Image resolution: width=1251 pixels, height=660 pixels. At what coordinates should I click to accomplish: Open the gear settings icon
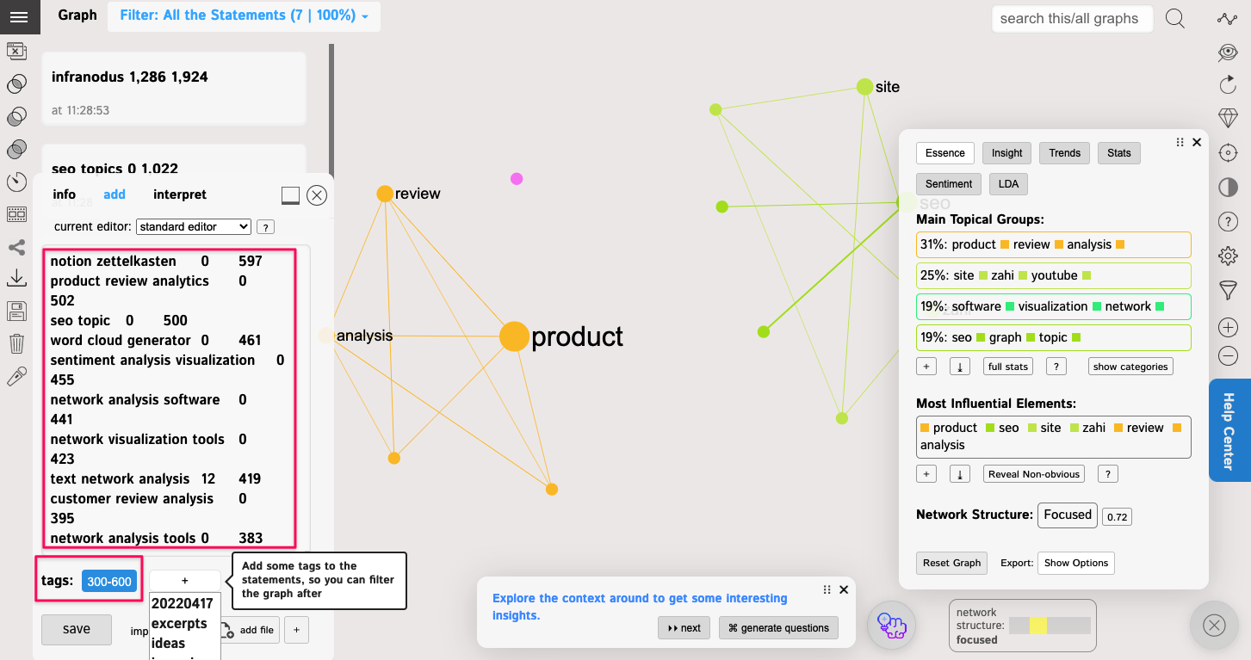1228,256
